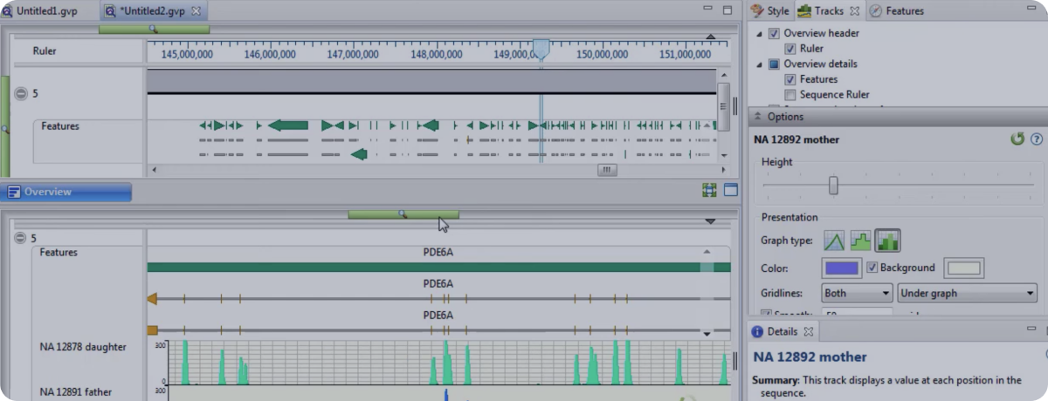Enable the Sequence Ruler checkbox

789,94
